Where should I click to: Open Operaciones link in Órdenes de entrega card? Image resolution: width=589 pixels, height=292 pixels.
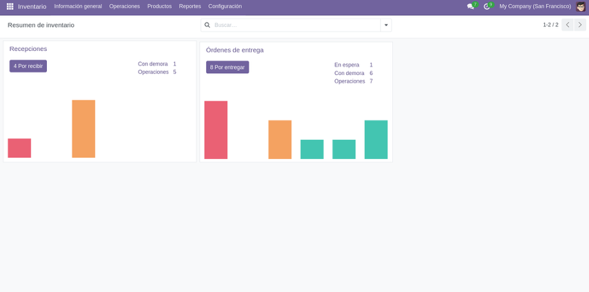pyautogui.click(x=350, y=81)
